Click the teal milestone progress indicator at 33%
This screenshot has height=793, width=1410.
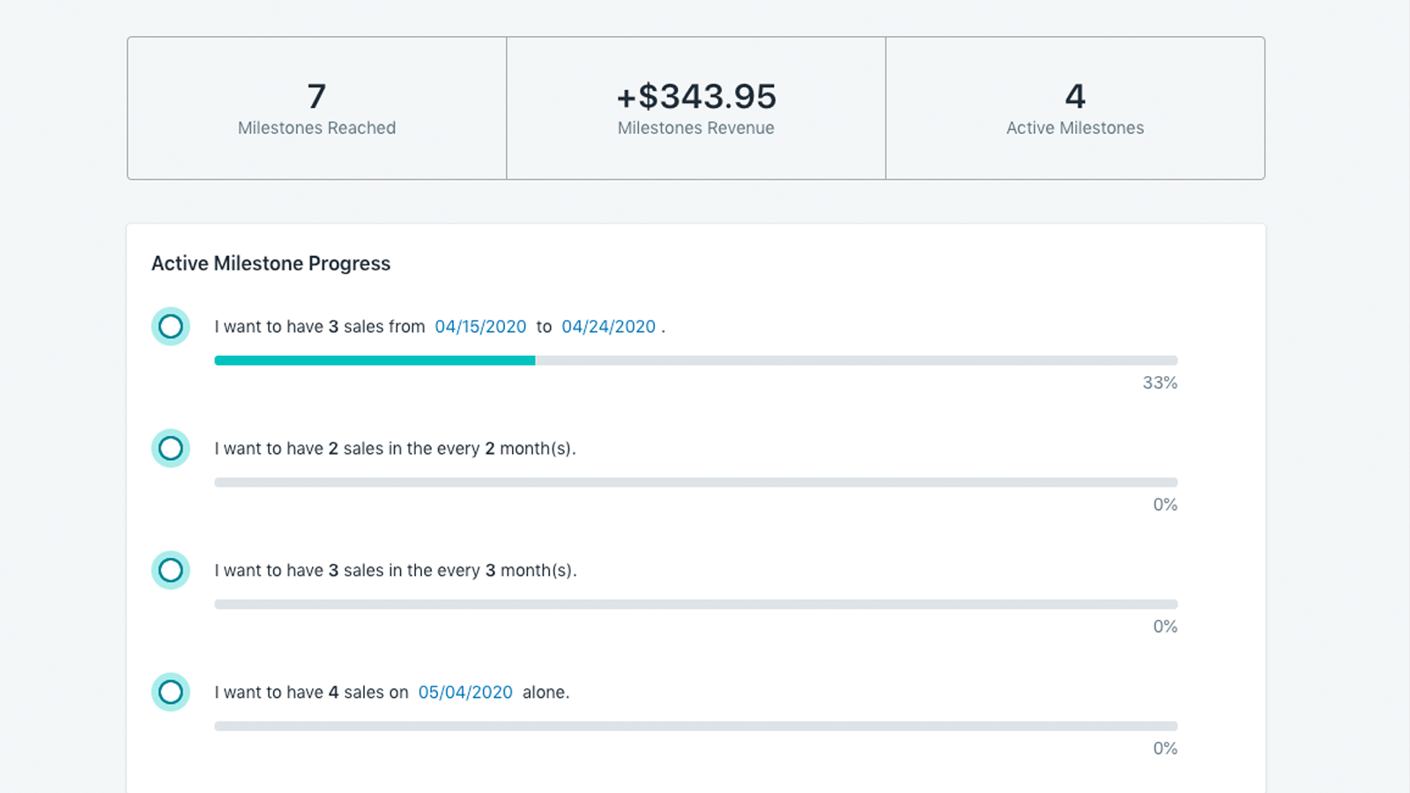375,359
